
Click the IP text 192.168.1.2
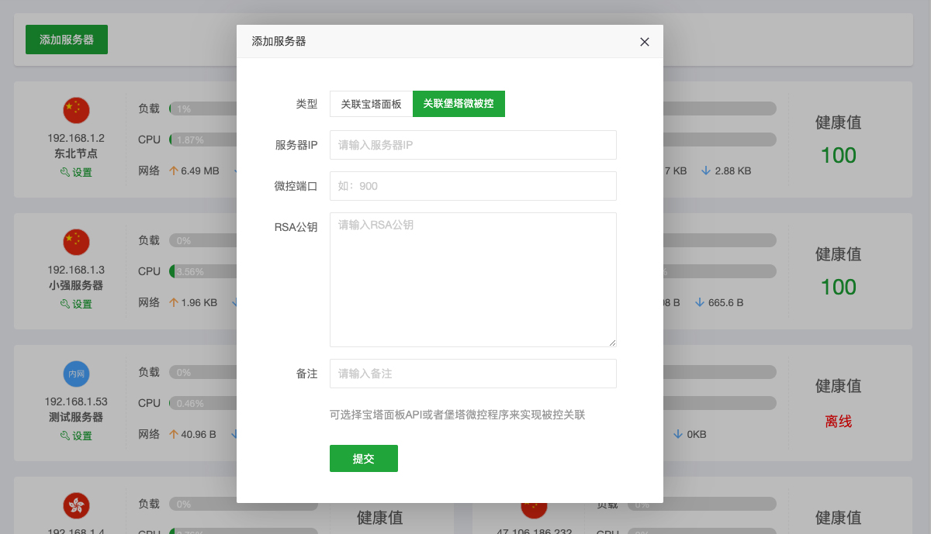coord(76,138)
